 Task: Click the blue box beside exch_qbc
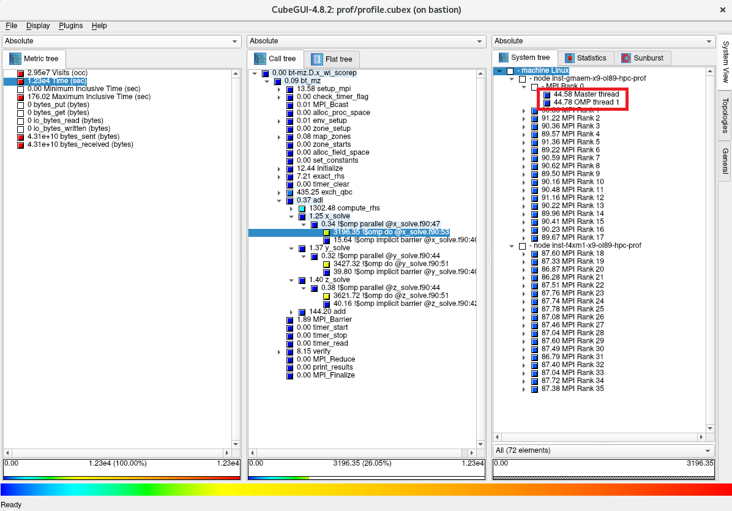pyautogui.click(x=290, y=192)
